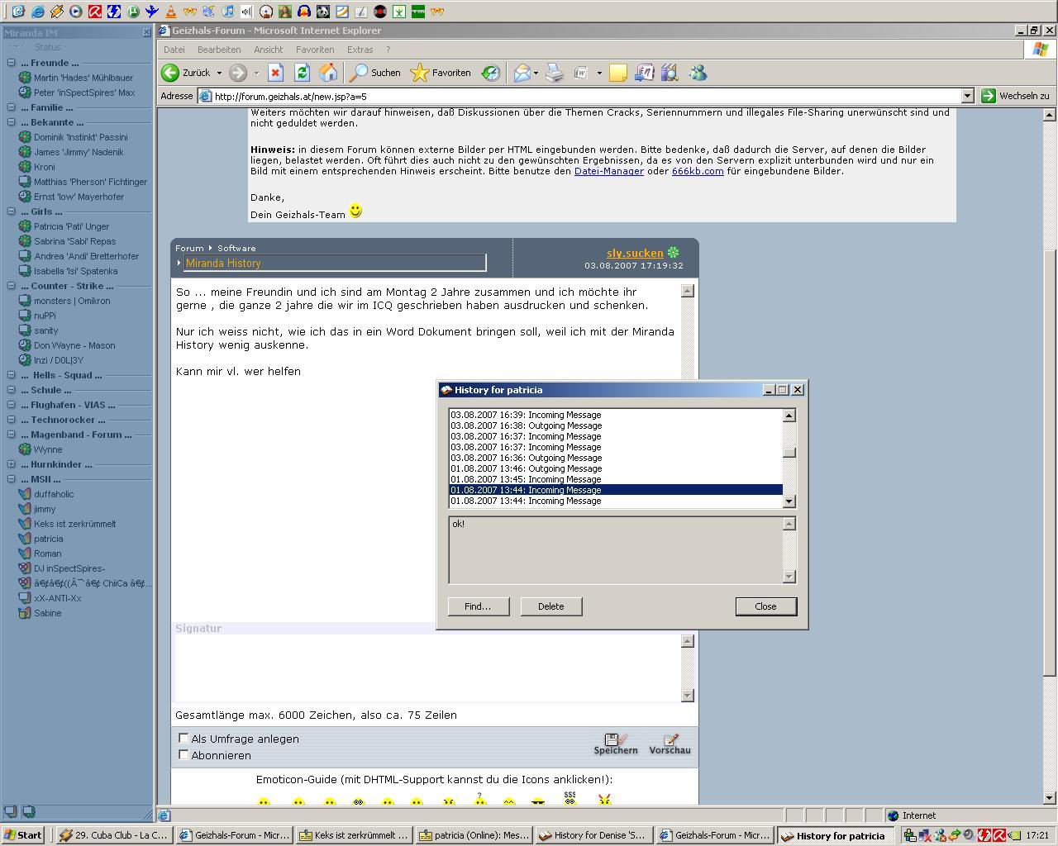This screenshot has height=846, width=1058.
Task: Go to the Home page icon
Action: pos(328,73)
